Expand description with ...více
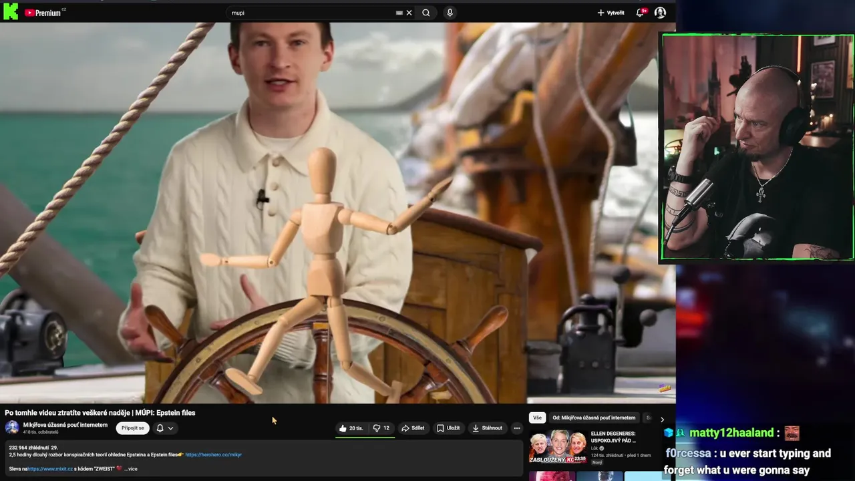Image resolution: width=855 pixels, height=481 pixels. (x=131, y=469)
